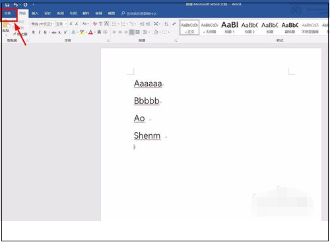This screenshot has height=242, width=330.
Task: Open the font color dropdown arrow
Action: coord(95,32)
